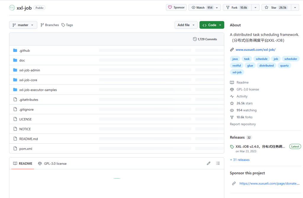This screenshot has width=303, height=198.
Task: Open the master branch selector dropdown
Action: (23, 25)
